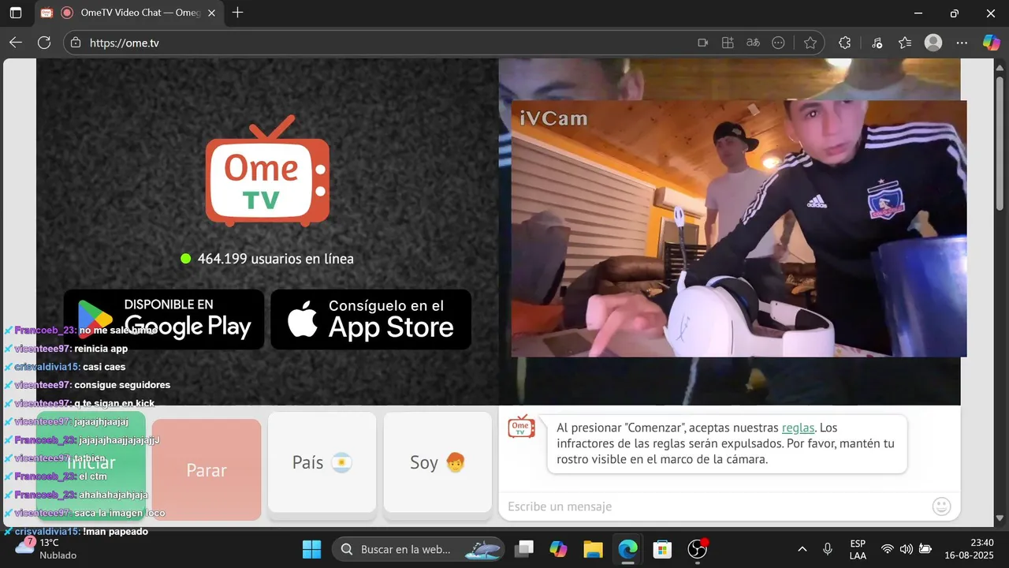
Task: Open media control music icon
Action: point(877,43)
